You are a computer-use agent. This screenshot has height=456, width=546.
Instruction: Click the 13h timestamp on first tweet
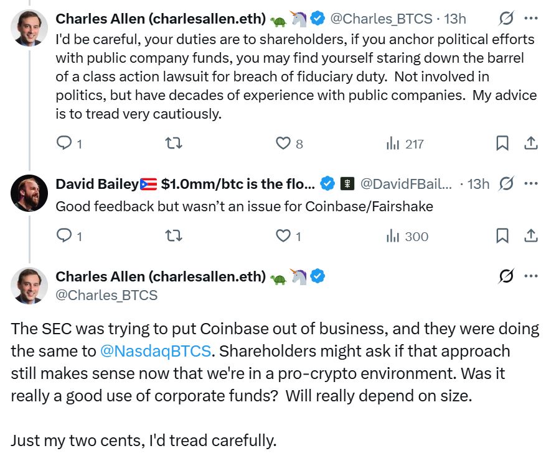click(455, 19)
